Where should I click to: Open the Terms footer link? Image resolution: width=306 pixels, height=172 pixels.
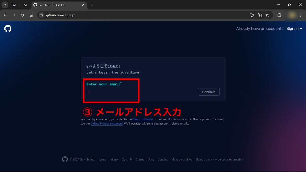click(x=102, y=160)
